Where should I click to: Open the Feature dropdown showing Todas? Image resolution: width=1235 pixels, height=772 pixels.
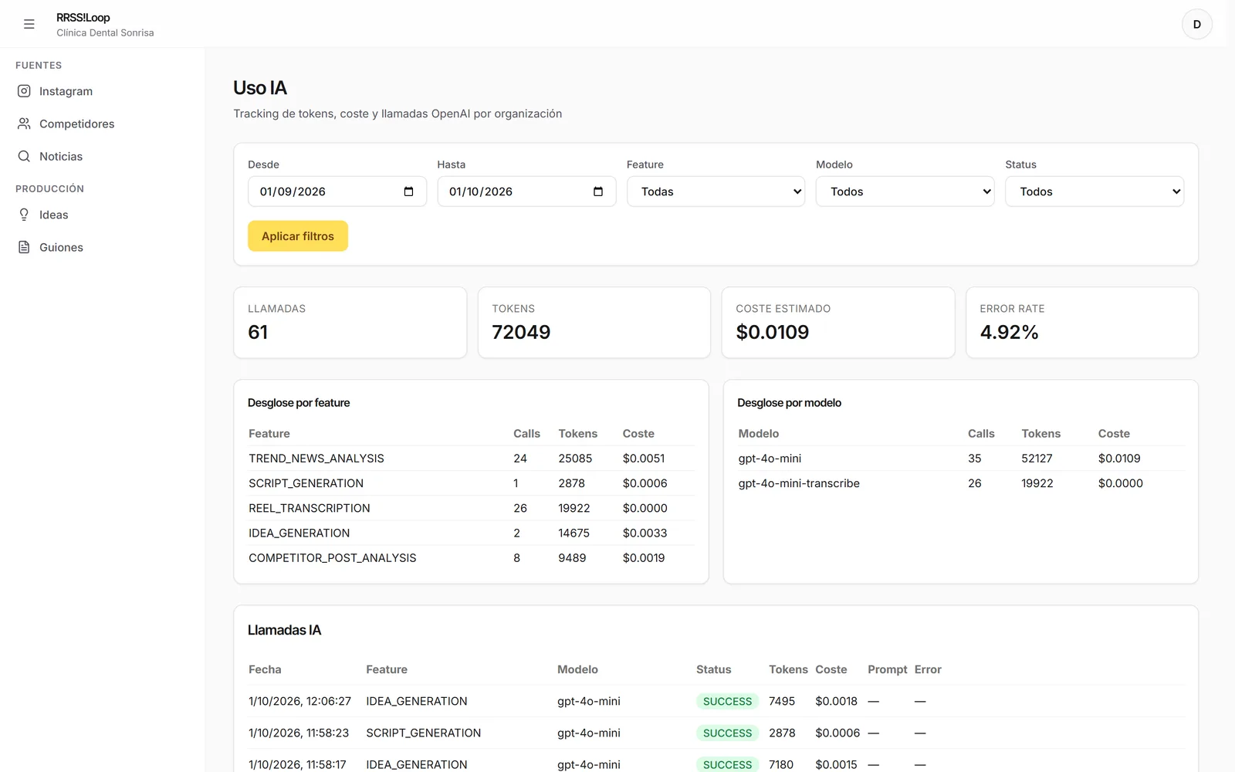(716, 191)
